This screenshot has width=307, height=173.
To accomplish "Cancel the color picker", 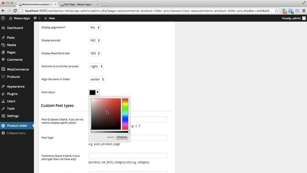I will pos(110,137).
